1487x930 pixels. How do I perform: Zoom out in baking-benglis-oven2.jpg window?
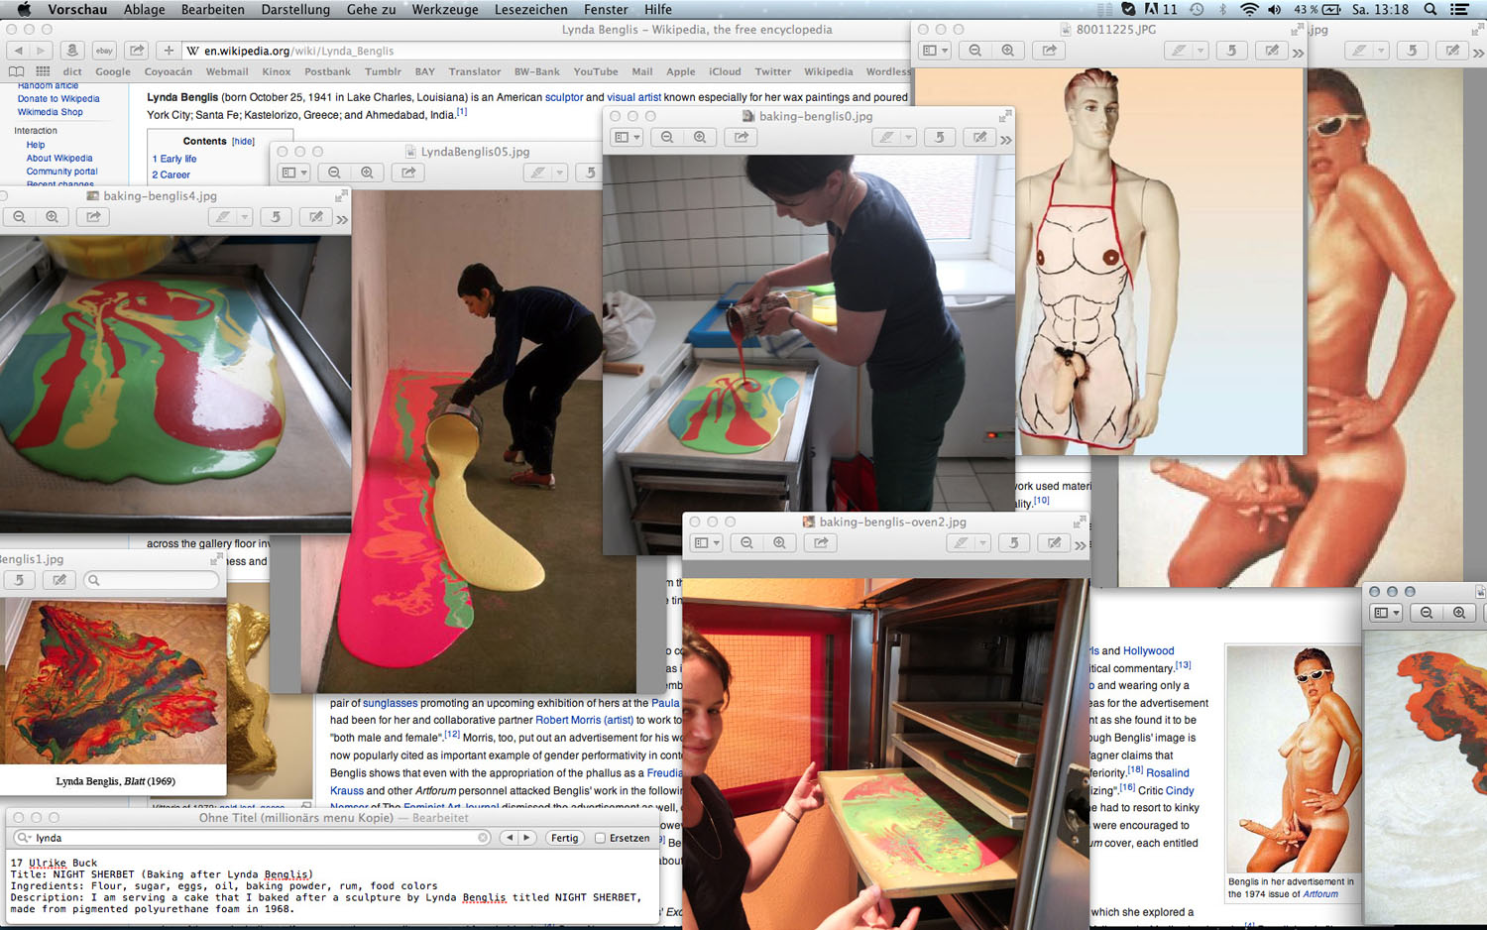point(746,543)
